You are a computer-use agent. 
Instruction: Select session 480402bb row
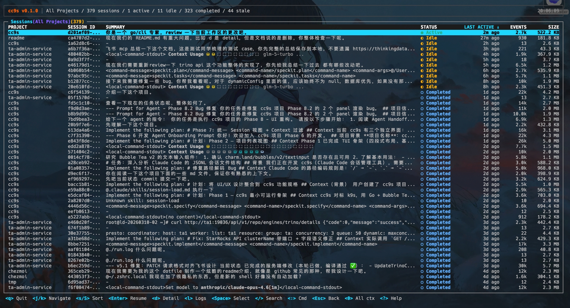coord(283,54)
